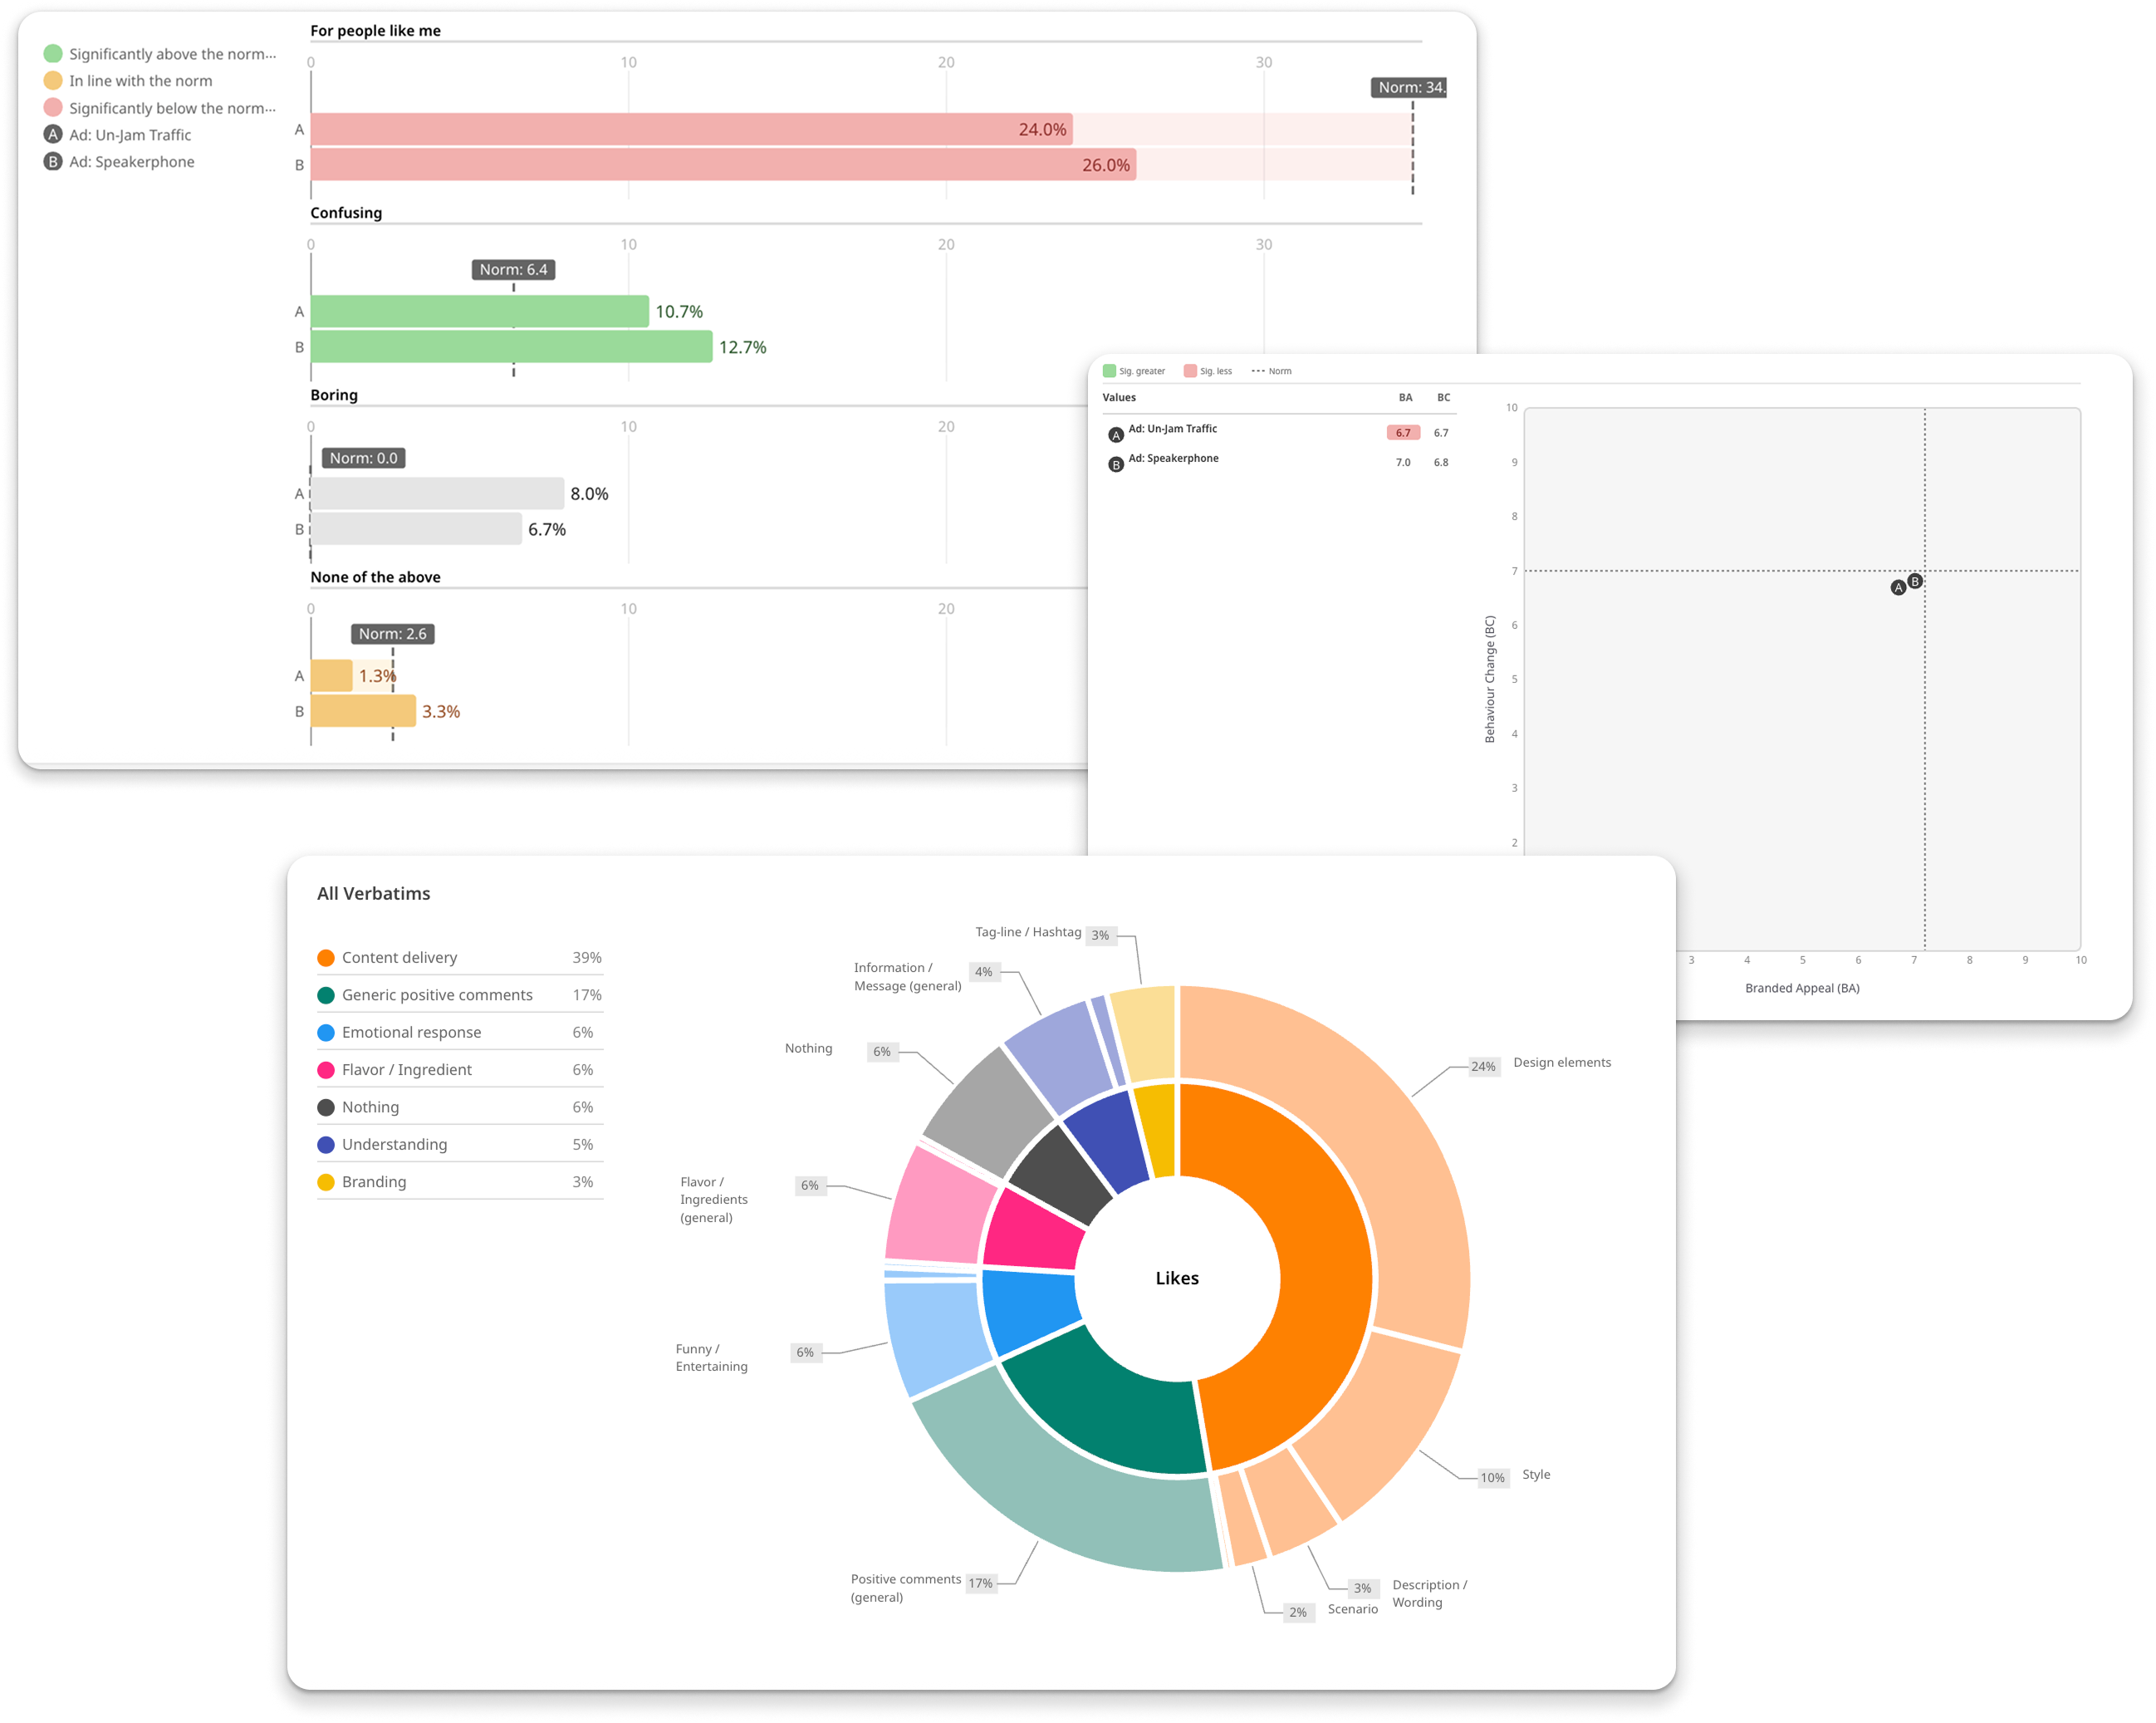This screenshot has width=2156, height=1723.
Task: Click the 'A' badge for Ad: Un-Jam Traffic in the top-left legend
Action: click(53, 135)
